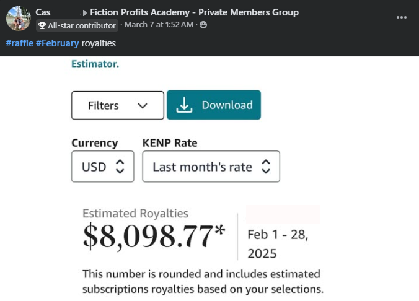The image size is (419, 301).
Task: Click the public audience globe icon
Action: (x=203, y=25)
